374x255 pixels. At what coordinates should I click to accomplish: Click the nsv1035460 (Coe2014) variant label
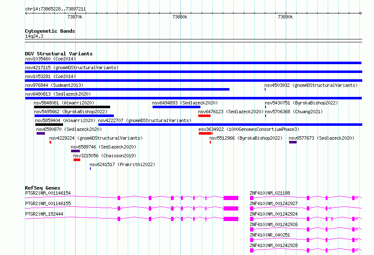tap(50, 59)
